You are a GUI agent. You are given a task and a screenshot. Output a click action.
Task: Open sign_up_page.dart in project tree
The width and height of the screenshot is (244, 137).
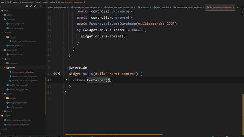point(15,28)
